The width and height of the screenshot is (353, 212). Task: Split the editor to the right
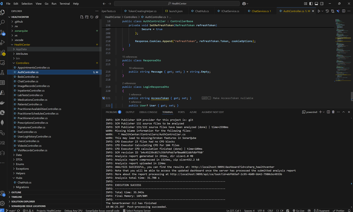(344, 11)
